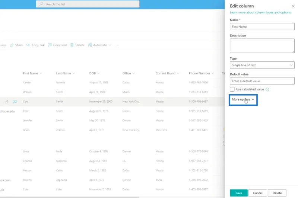Screen dimensions: 298x198
Task: Save the column changes
Action: [x=239, y=193]
